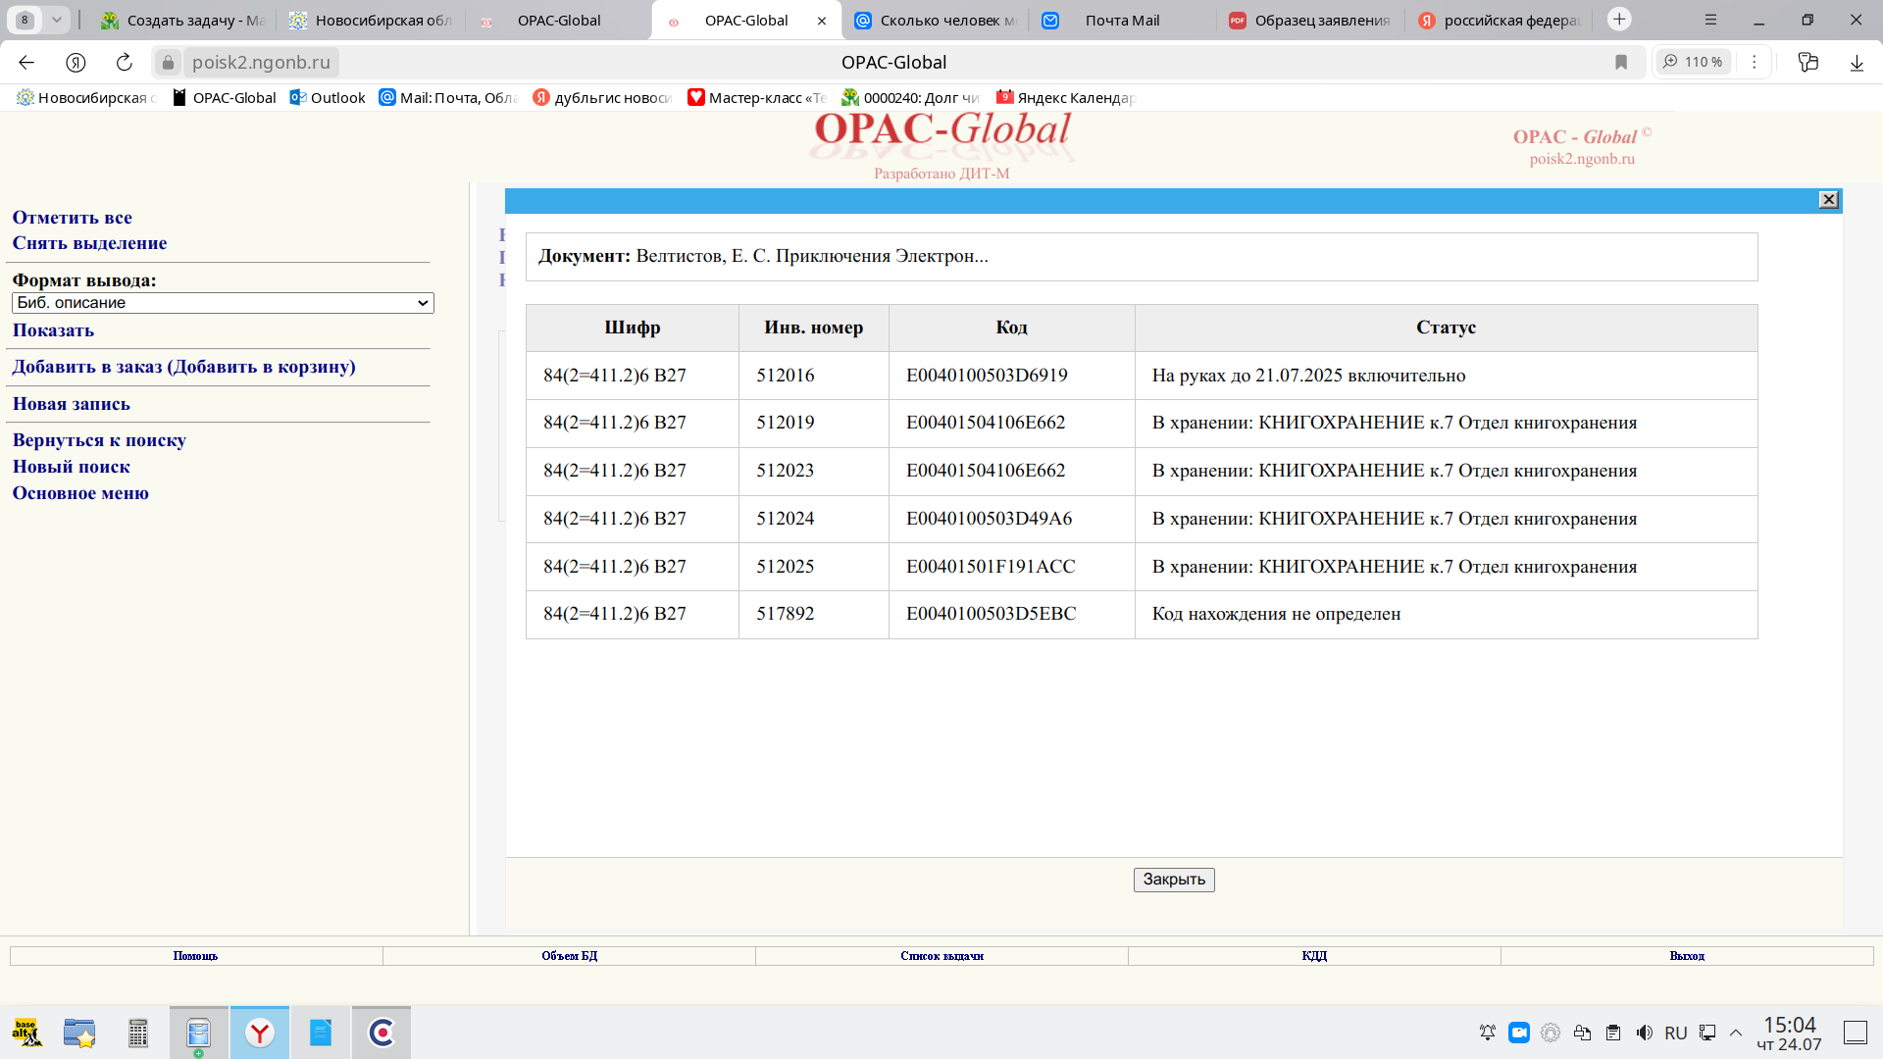The height and width of the screenshot is (1059, 1883).
Task: Click the Yandex home button icon
Action: pos(76,62)
